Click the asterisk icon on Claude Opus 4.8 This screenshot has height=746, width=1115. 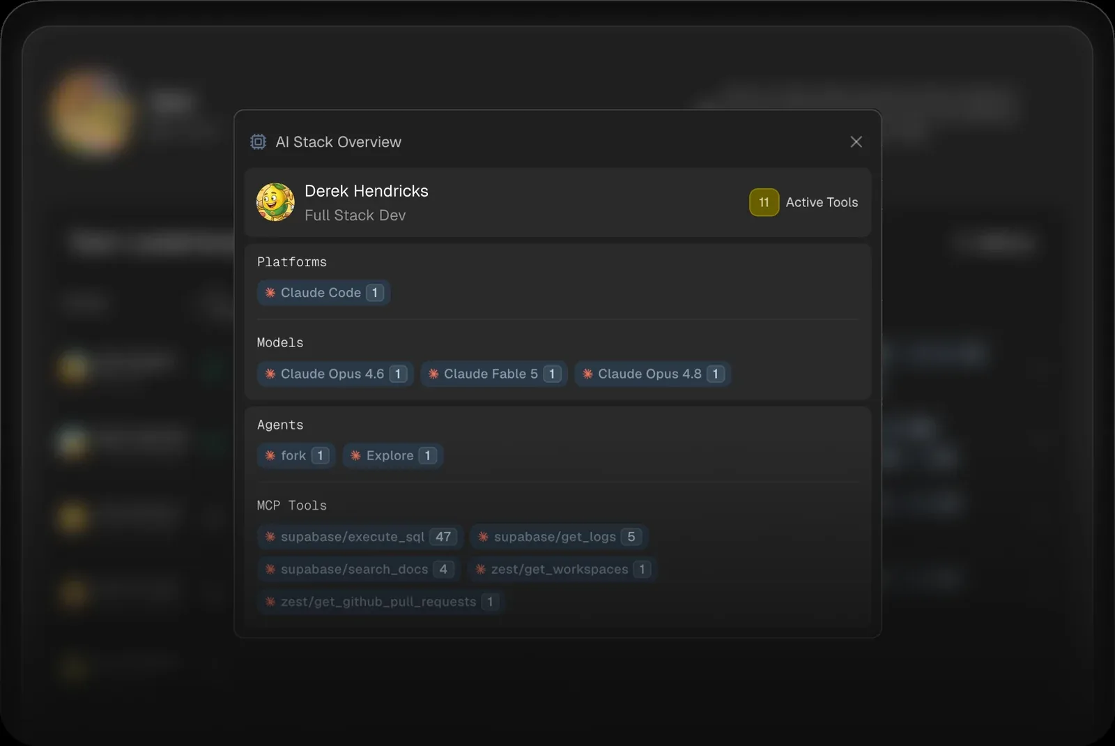click(587, 374)
